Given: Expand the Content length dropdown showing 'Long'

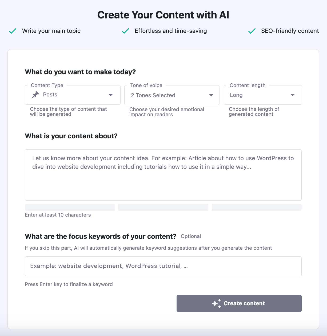Looking at the screenshot, I should (262, 95).
